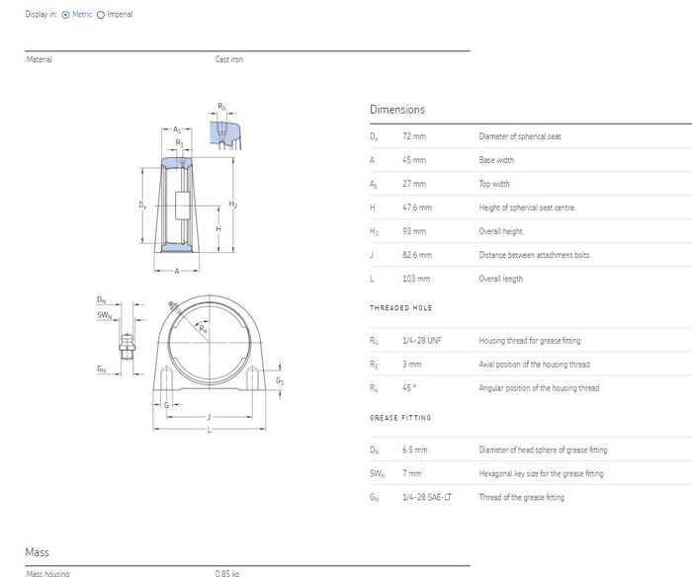Click the 1/4-28 UNF housing thread value
Screen dimensions: 692x577
click(422, 341)
